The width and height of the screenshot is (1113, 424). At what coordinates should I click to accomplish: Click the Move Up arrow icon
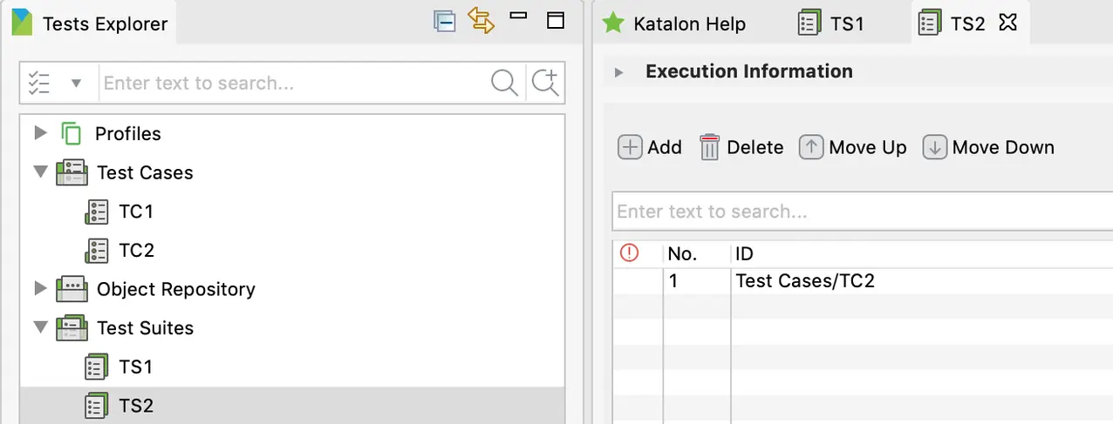click(811, 148)
